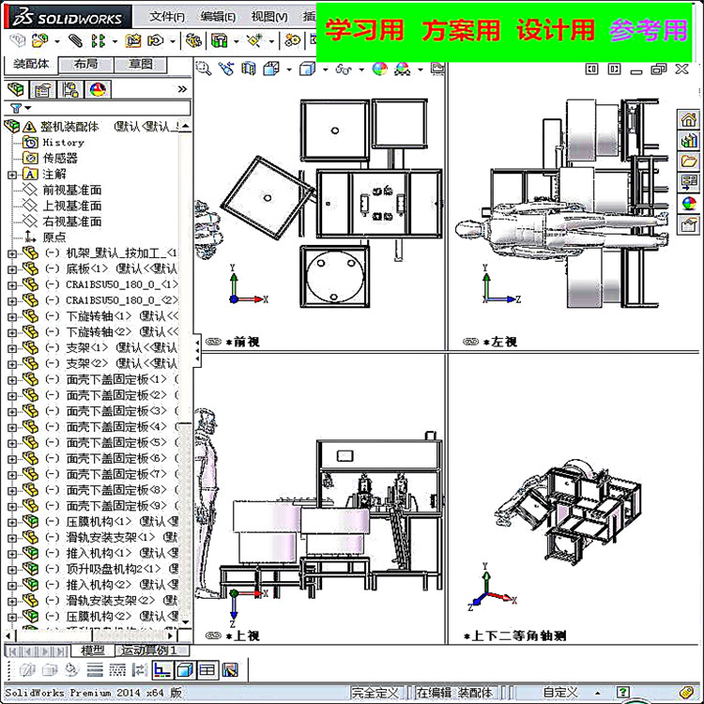Switch to the 运动算例 1 tab

click(x=152, y=650)
